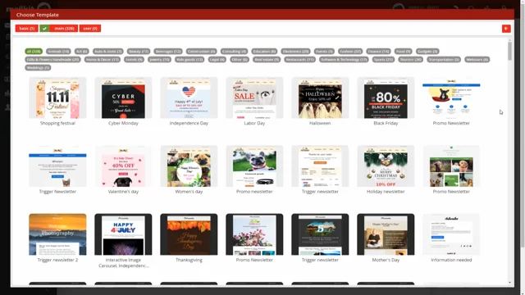
Task: Click the scrollbar down arrow
Action: pos(509,283)
